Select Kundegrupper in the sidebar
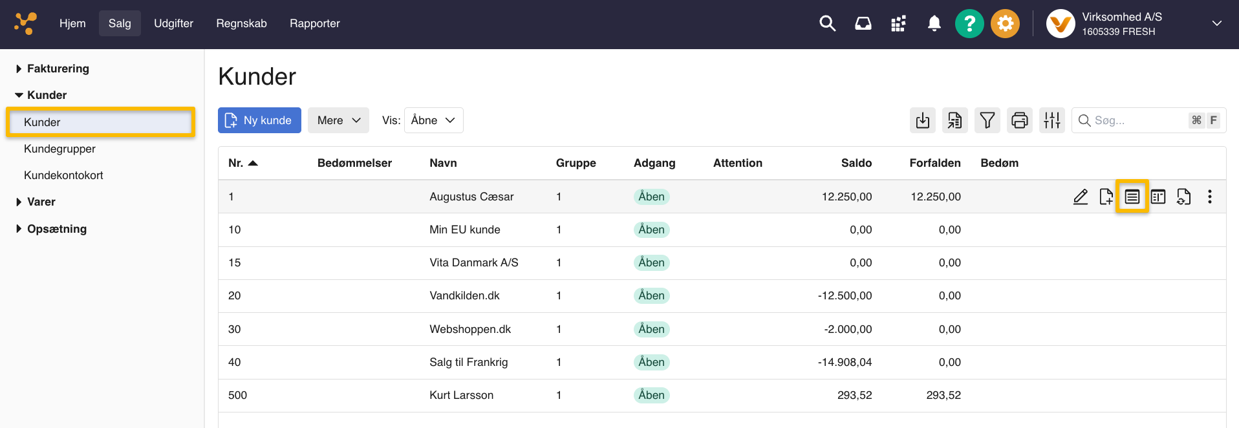The width and height of the screenshot is (1239, 428). click(x=59, y=149)
